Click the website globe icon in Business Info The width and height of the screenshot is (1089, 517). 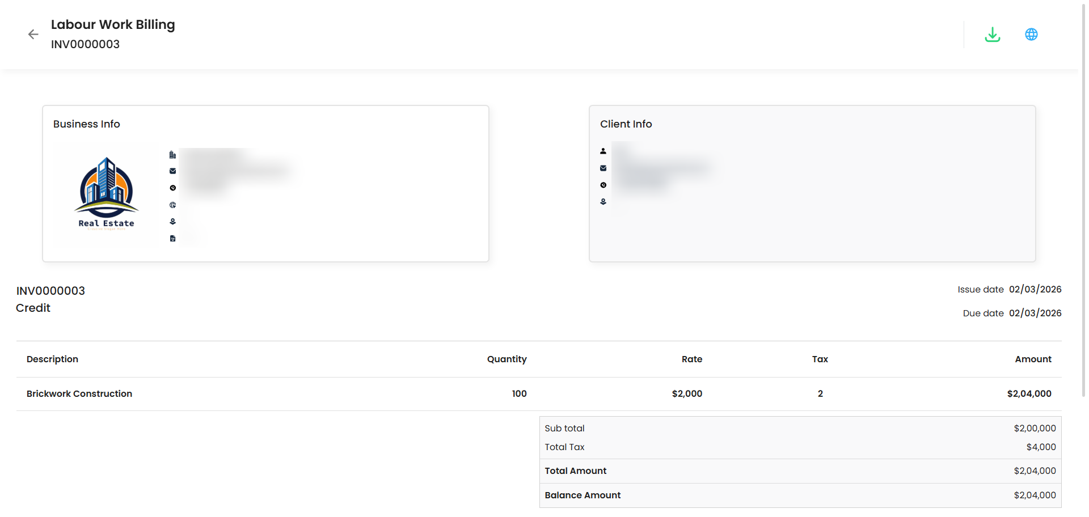172,205
